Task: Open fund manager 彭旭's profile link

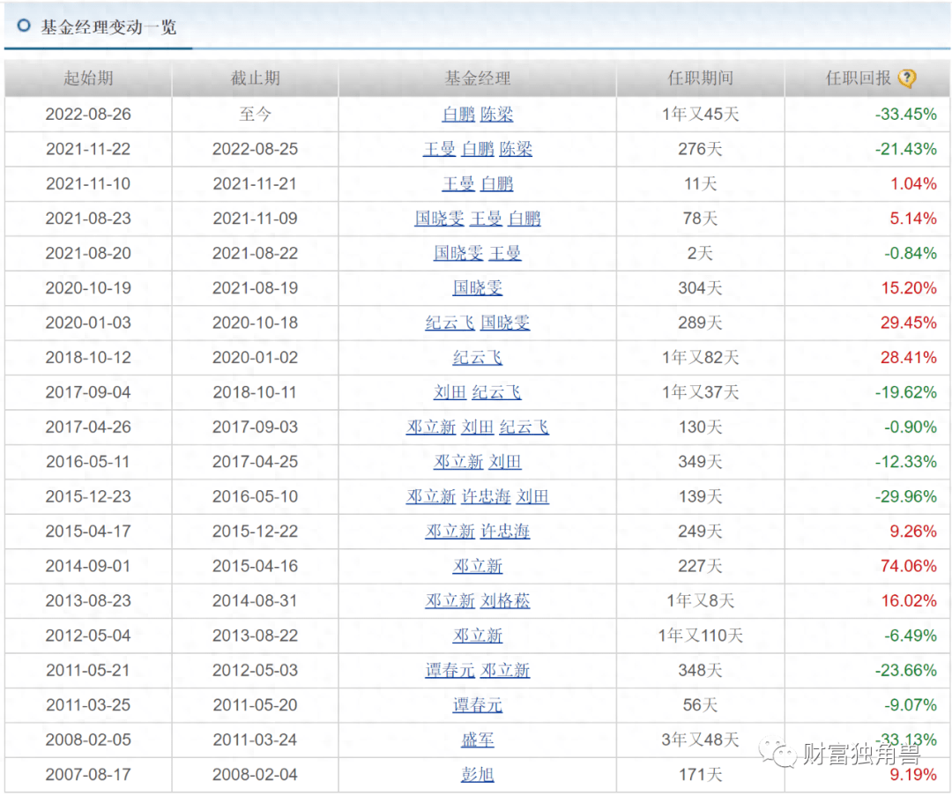Action: 478,775
